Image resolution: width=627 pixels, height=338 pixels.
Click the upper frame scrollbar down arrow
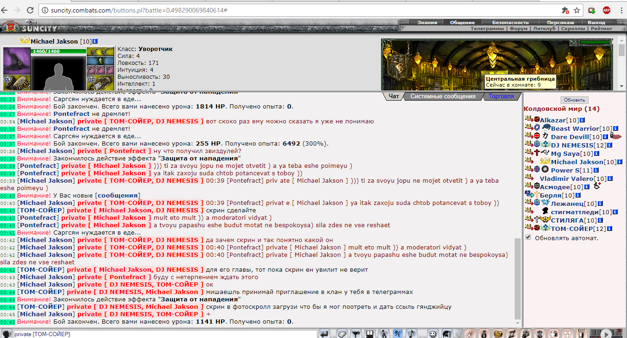click(x=622, y=86)
